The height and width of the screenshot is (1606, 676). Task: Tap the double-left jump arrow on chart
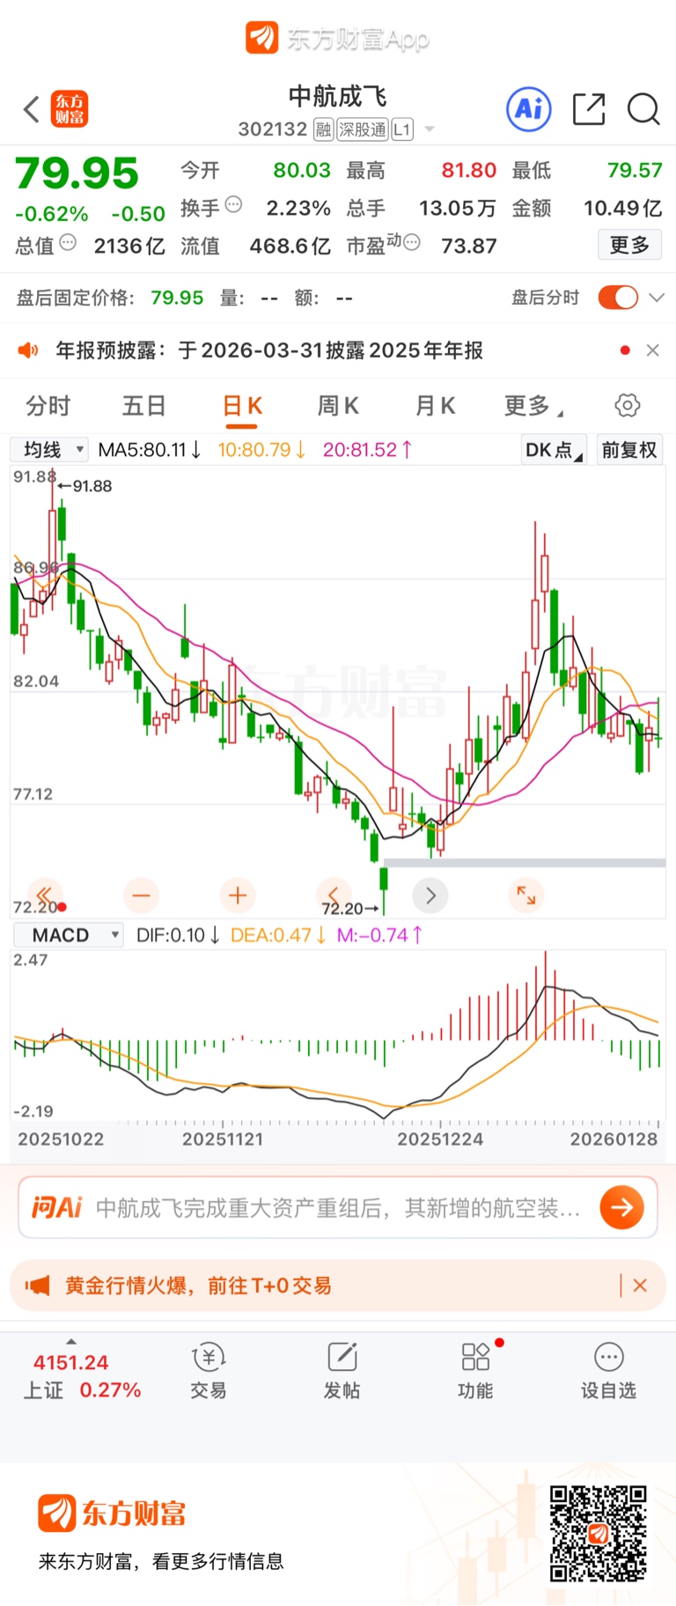pos(45,895)
